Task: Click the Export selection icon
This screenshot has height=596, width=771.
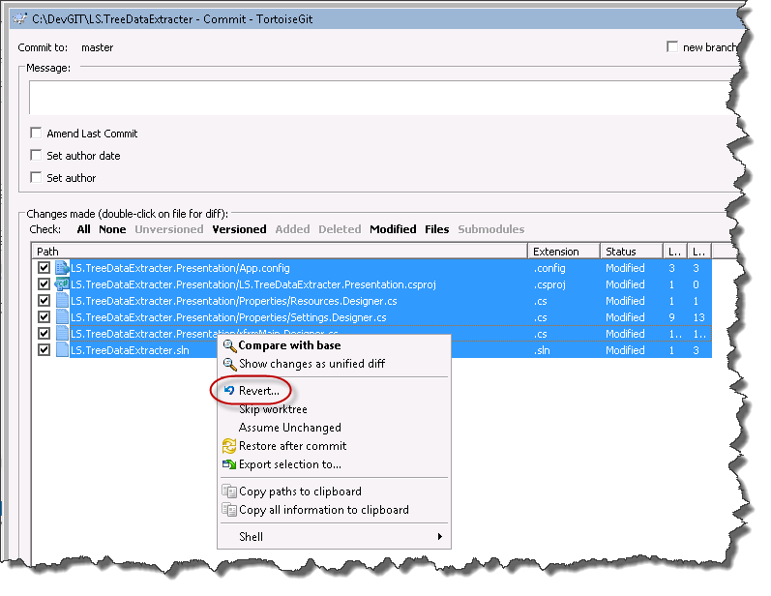Action: tap(229, 464)
